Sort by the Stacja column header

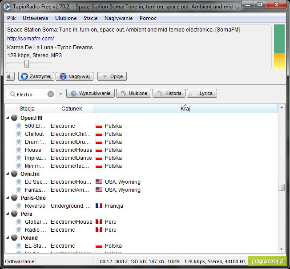[x=27, y=108]
